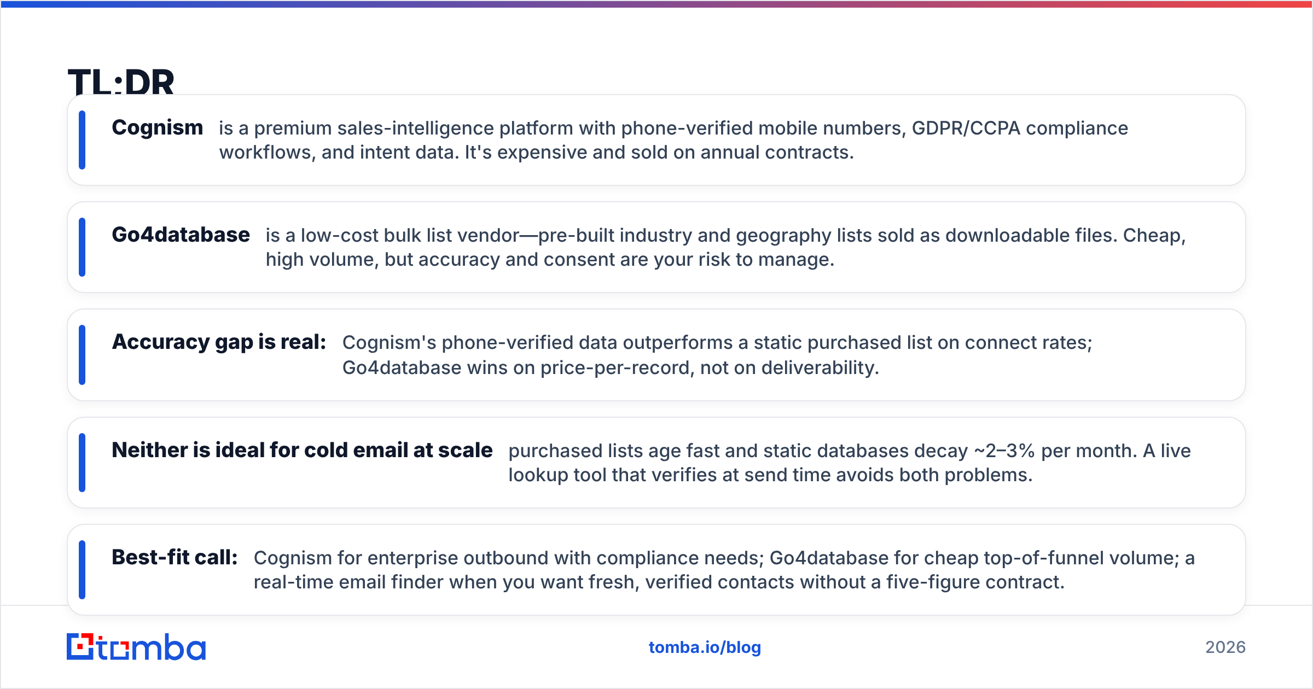The height and width of the screenshot is (689, 1313).
Task: Click 'Neither is ideal for cold email at scale'
Action: point(302,450)
